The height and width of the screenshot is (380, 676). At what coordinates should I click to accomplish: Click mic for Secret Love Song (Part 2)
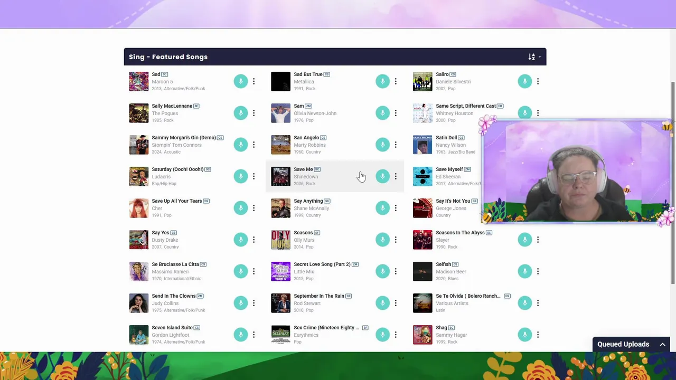(382, 271)
